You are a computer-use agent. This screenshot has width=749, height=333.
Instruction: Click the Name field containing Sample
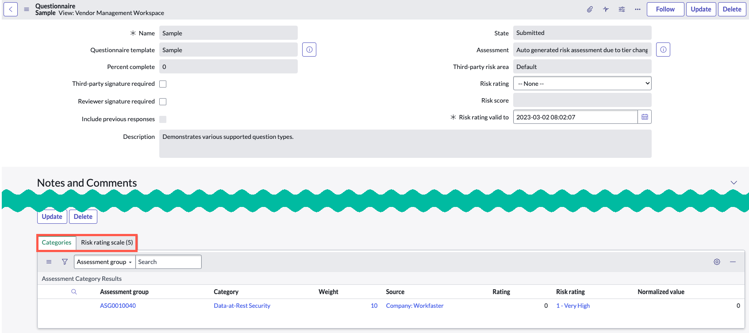click(228, 33)
